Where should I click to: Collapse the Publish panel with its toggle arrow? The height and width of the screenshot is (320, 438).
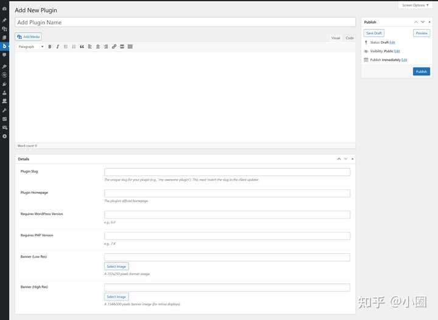click(429, 22)
